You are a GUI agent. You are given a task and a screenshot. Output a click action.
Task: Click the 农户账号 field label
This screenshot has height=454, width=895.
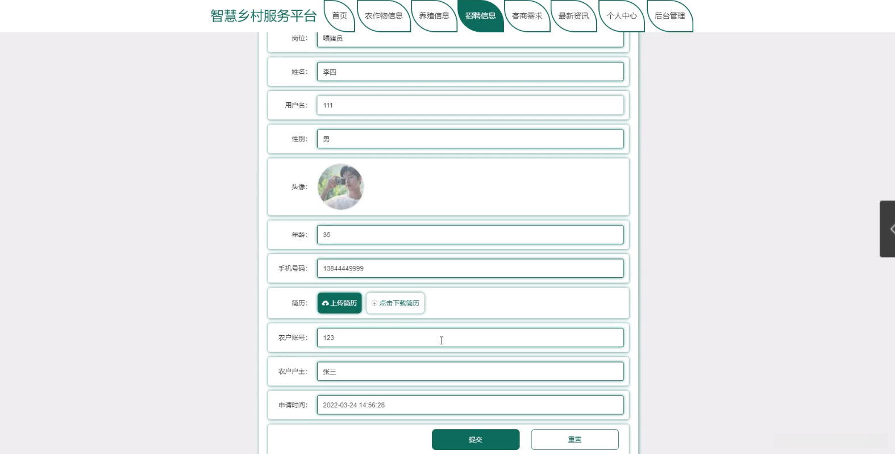point(293,338)
